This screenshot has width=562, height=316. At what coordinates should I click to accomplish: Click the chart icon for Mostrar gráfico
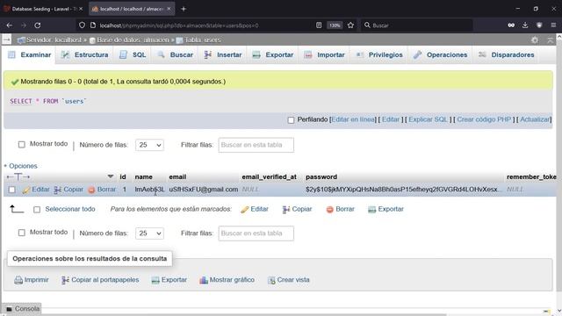[x=204, y=280]
